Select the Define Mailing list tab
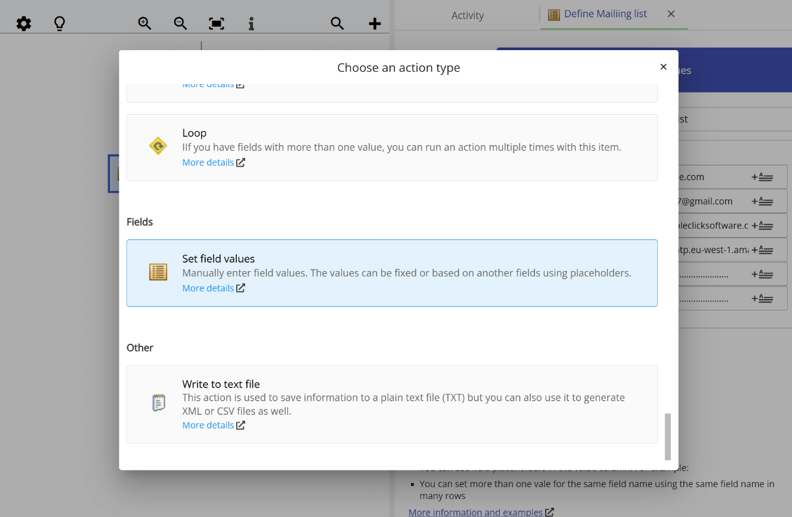The height and width of the screenshot is (517, 792). tap(602, 14)
